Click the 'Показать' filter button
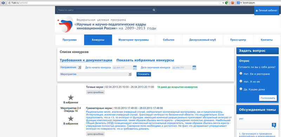Viewport: 281px width, 137px height. [x=144, y=74]
